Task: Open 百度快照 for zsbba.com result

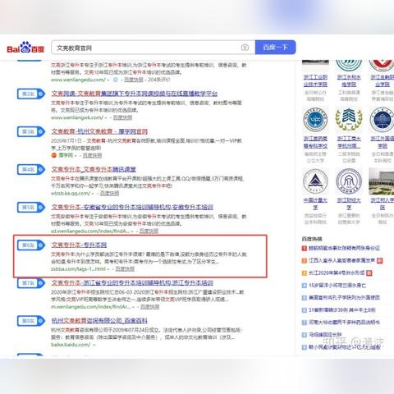Action: [125, 269]
